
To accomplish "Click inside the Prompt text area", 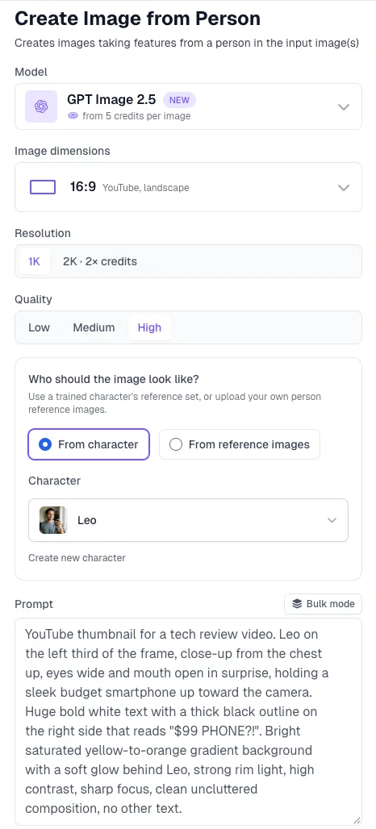I will pyautogui.click(x=188, y=722).
